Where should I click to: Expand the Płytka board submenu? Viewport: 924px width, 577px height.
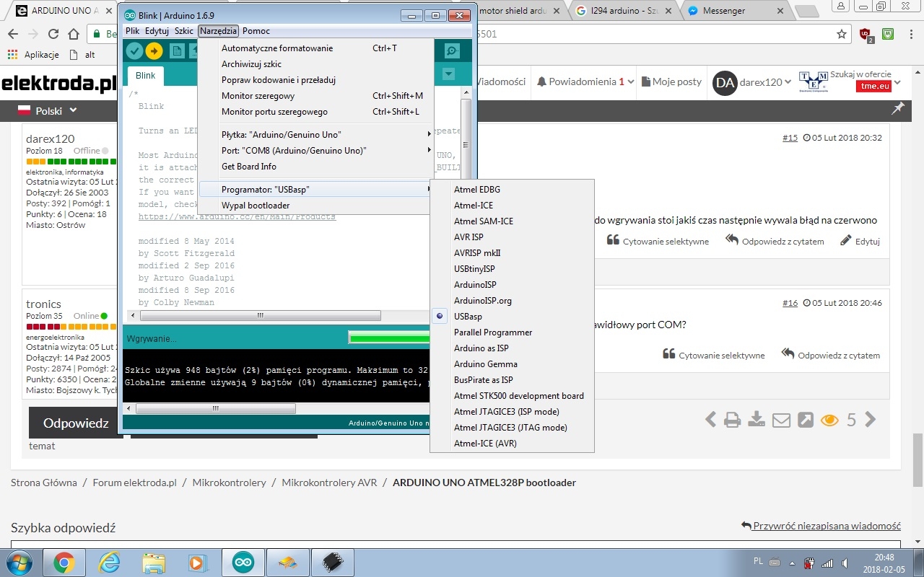[316, 135]
